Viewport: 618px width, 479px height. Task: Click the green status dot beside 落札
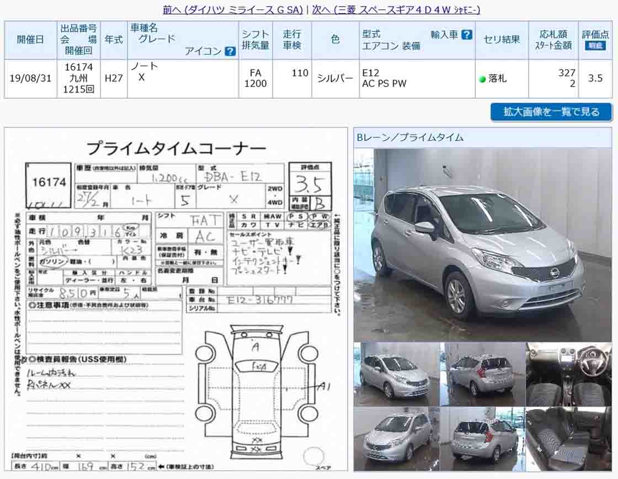(x=482, y=79)
